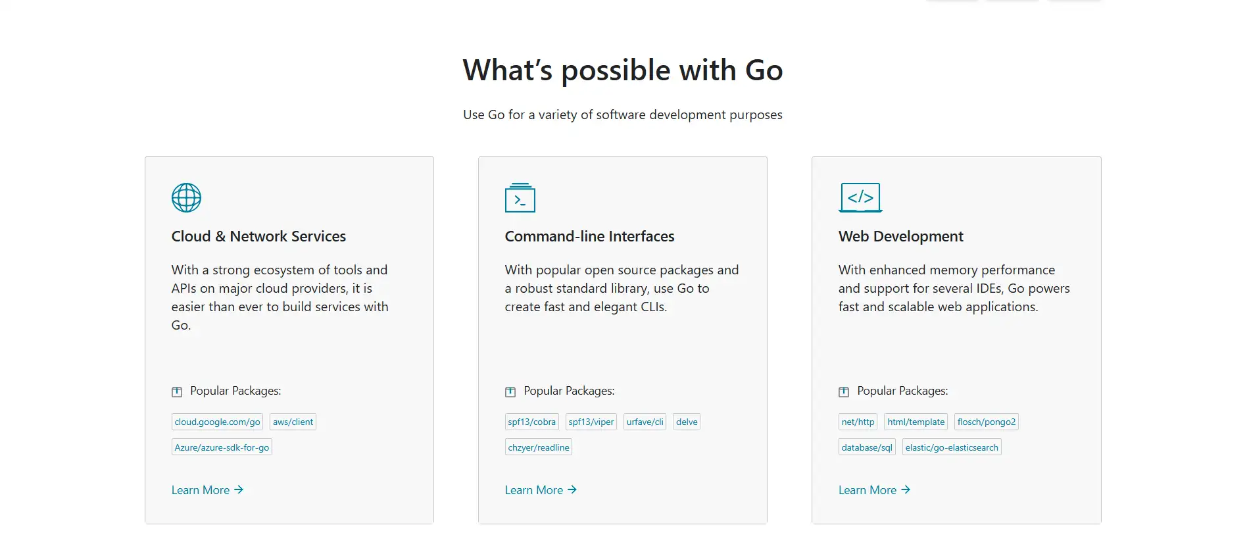Open the spf13/cobra package tag
The width and height of the screenshot is (1247, 548).
point(531,422)
